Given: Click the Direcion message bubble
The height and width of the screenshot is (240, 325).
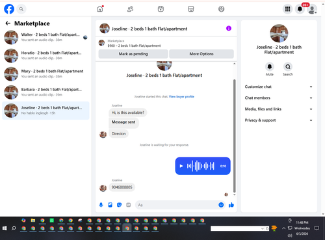Looking at the screenshot, I should (118, 134).
